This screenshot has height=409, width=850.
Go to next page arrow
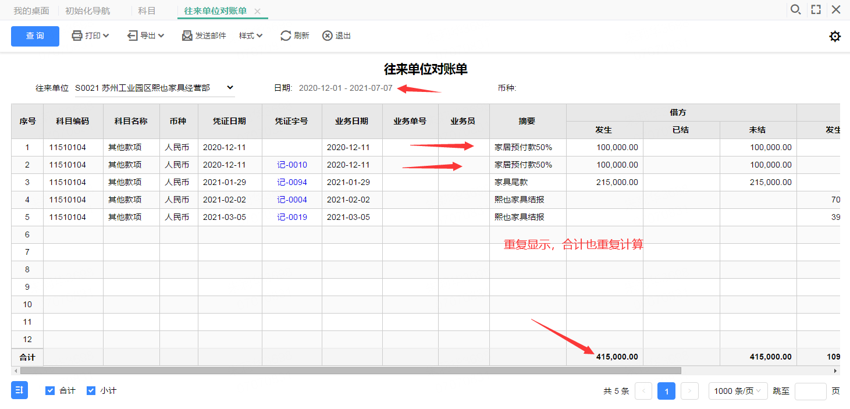coord(689,391)
